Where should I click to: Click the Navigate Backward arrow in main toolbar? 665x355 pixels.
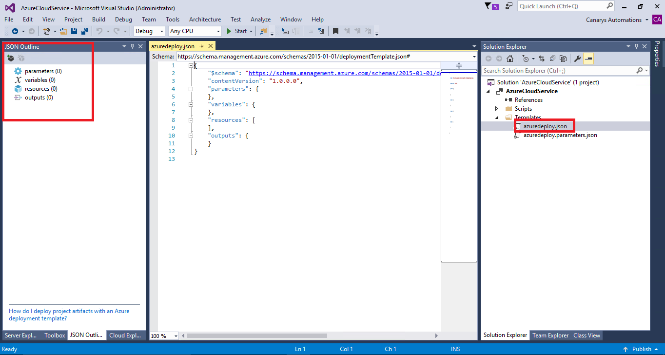[15, 31]
